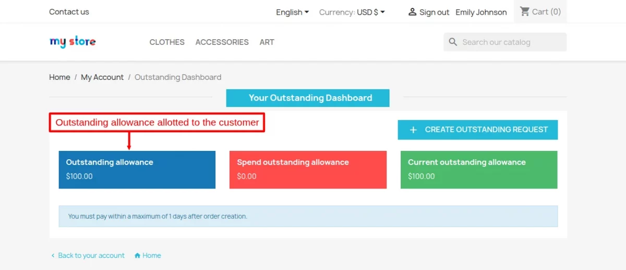
Task: Go to the Art category
Action: click(x=267, y=42)
